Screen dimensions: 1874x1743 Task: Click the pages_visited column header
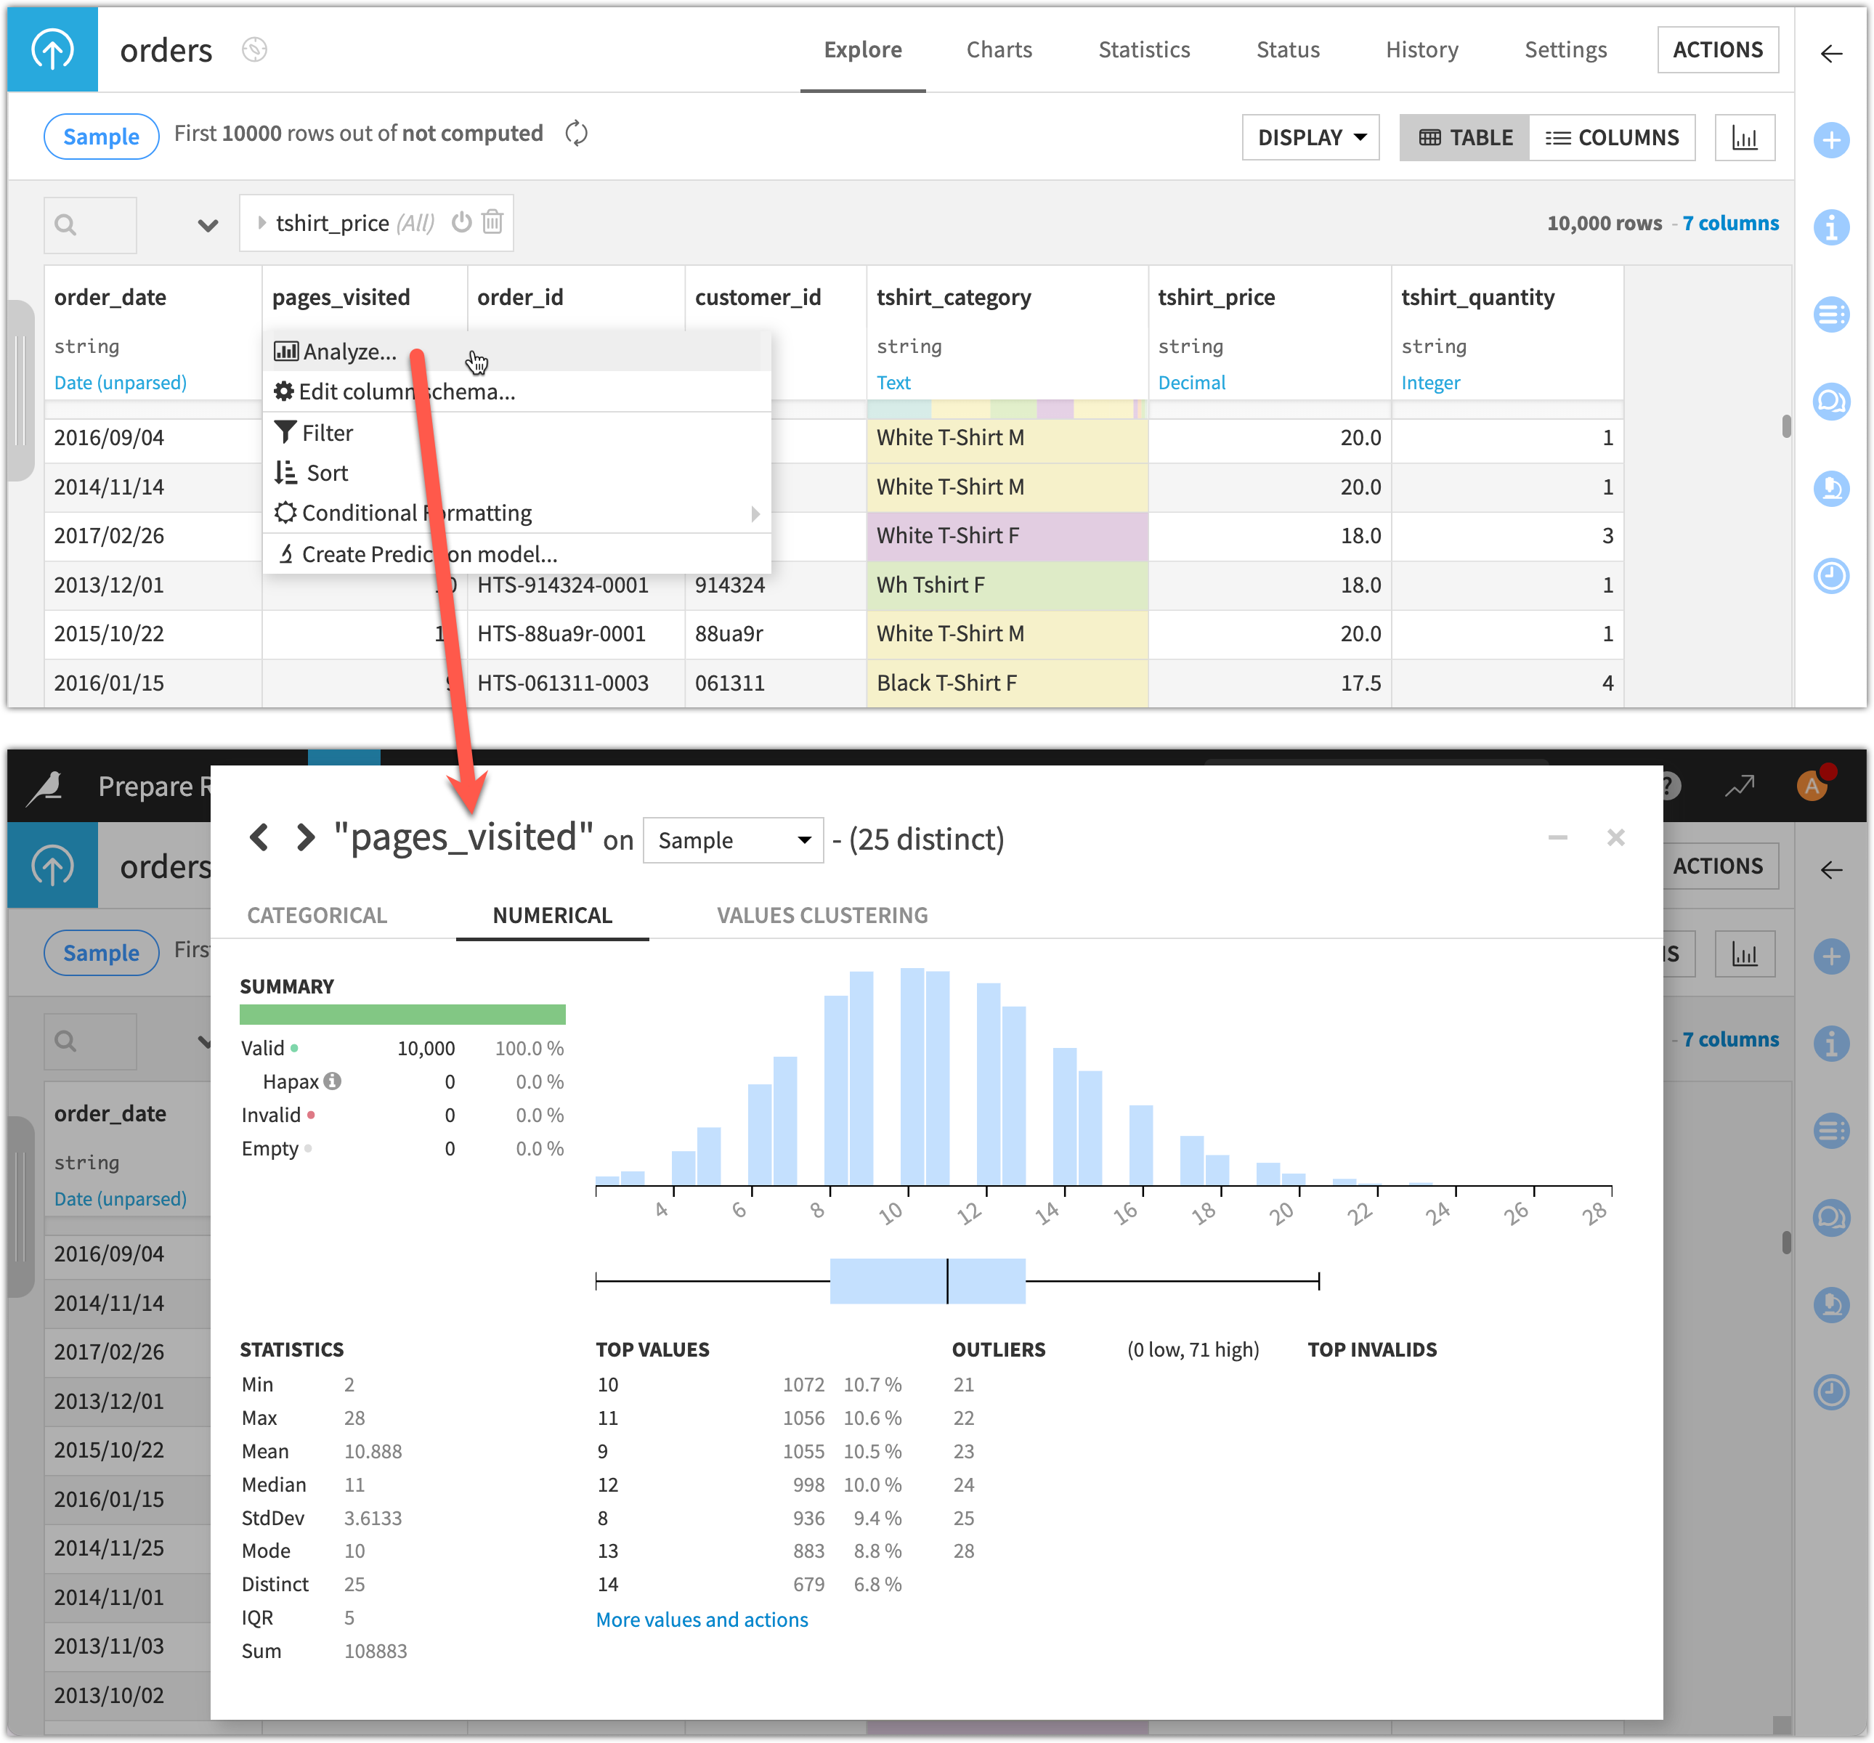(x=341, y=298)
